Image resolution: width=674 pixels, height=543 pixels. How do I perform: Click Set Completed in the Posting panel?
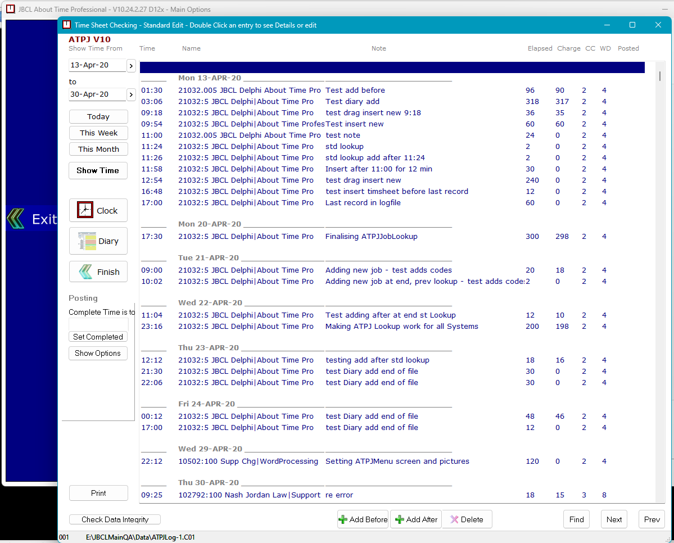[x=98, y=337]
